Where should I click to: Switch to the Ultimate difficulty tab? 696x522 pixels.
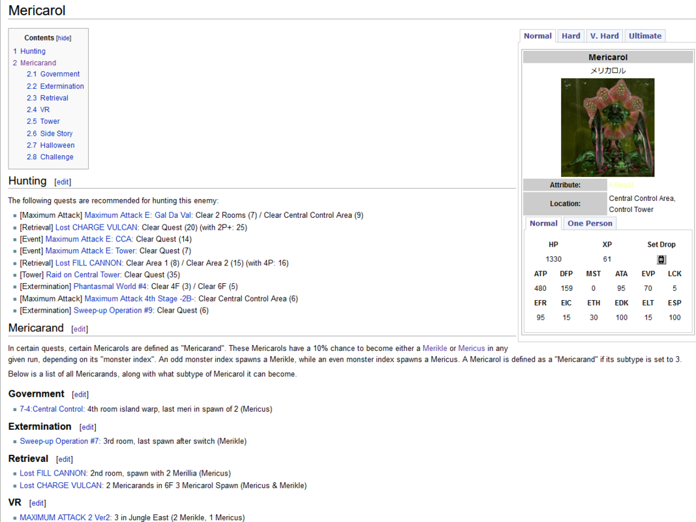pyautogui.click(x=645, y=36)
